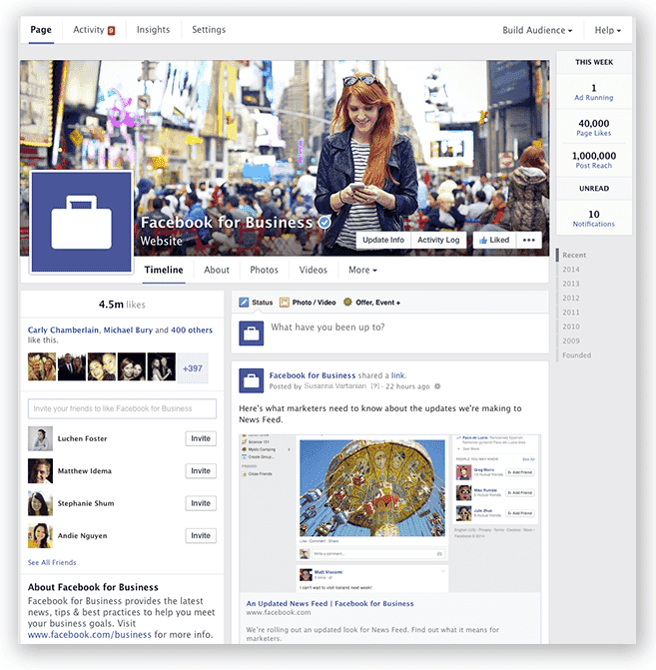Screen dimensions: 656x670
Task: Invite Andie Nguyen
Action: (x=201, y=536)
